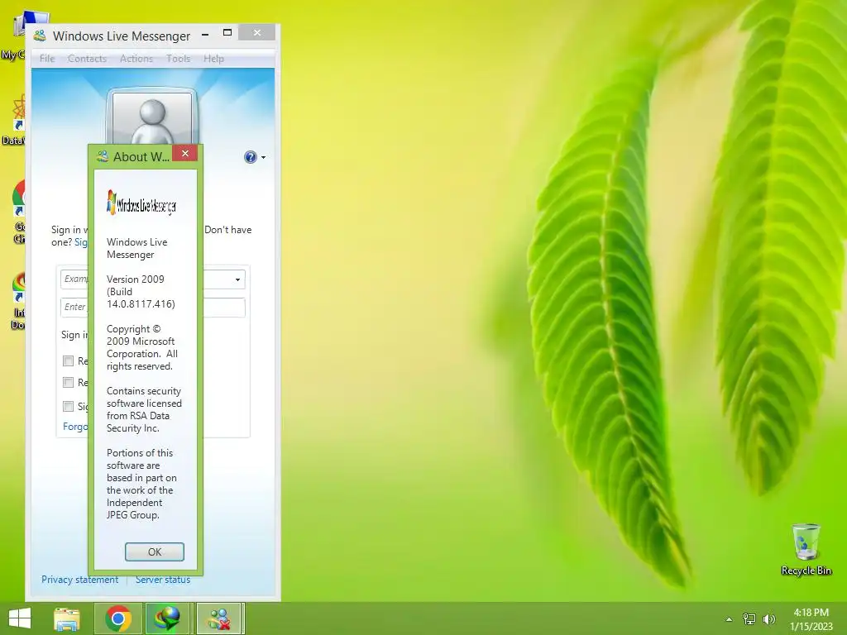This screenshot has height=635, width=847.
Task: Open the Help menu
Action: pyautogui.click(x=213, y=59)
